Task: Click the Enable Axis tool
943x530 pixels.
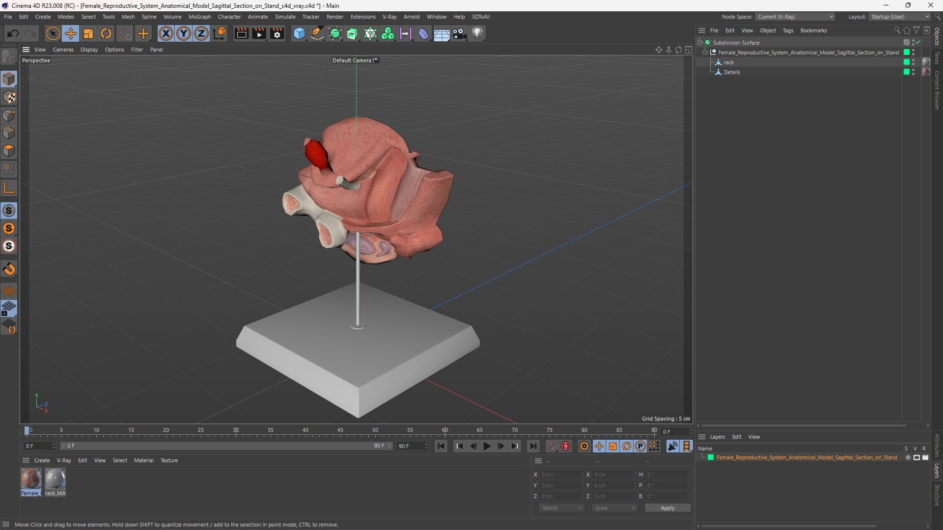Action: click(9, 187)
